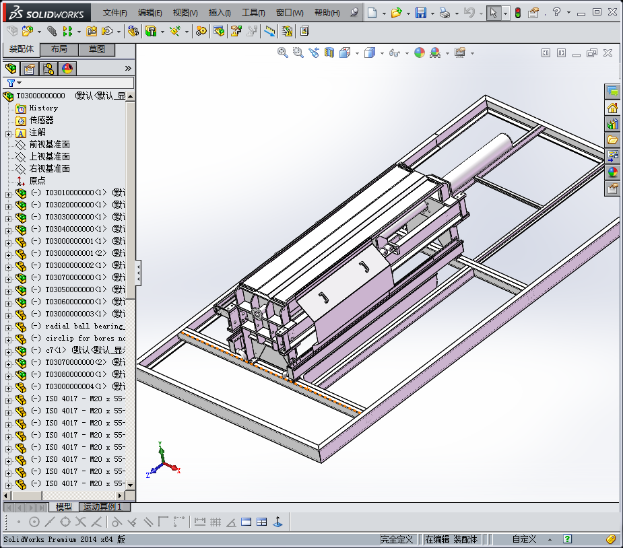The width and height of the screenshot is (623, 548).
Task: Expand the 注解 annotations tree node
Action: (8, 133)
